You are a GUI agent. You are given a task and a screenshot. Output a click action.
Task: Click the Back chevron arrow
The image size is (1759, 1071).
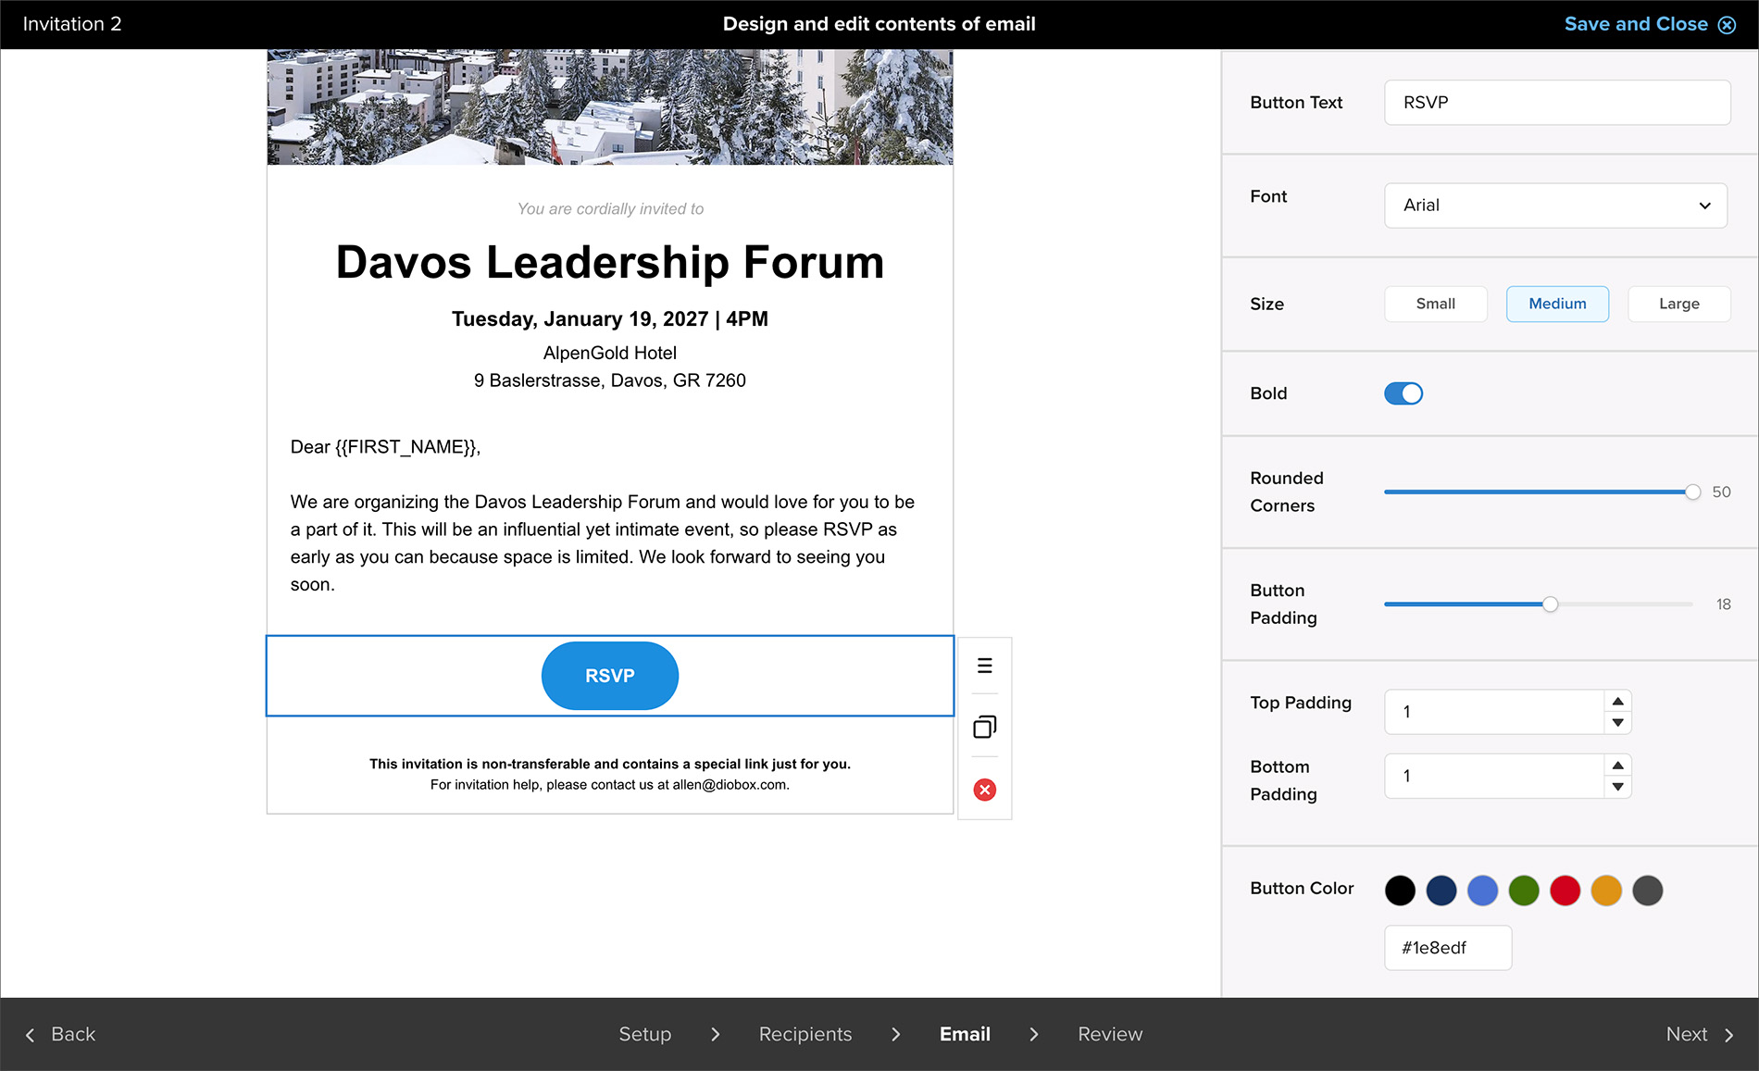click(31, 1035)
